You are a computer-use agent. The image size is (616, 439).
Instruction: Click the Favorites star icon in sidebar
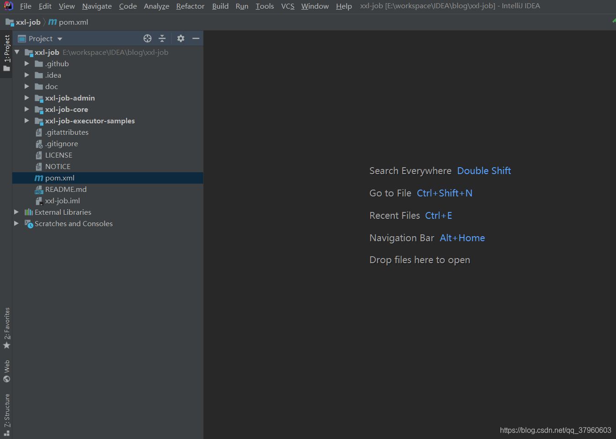coord(6,345)
